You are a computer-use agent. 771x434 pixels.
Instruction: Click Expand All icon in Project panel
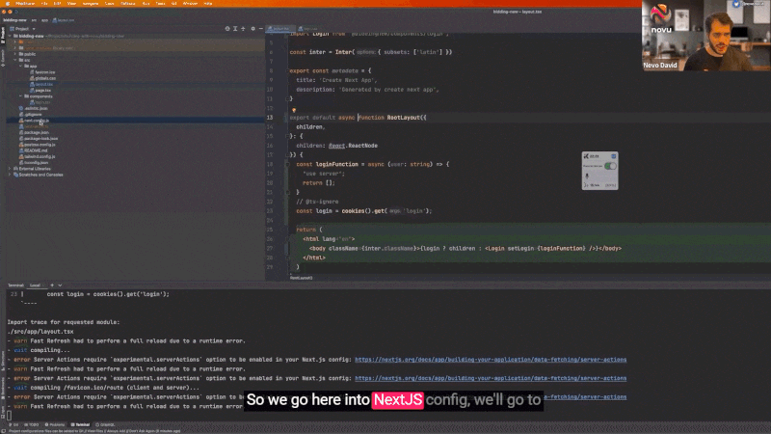(x=235, y=29)
